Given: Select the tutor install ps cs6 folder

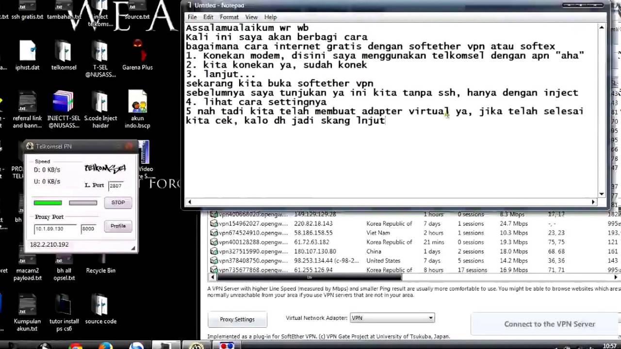Looking at the screenshot, I should (64, 313).
